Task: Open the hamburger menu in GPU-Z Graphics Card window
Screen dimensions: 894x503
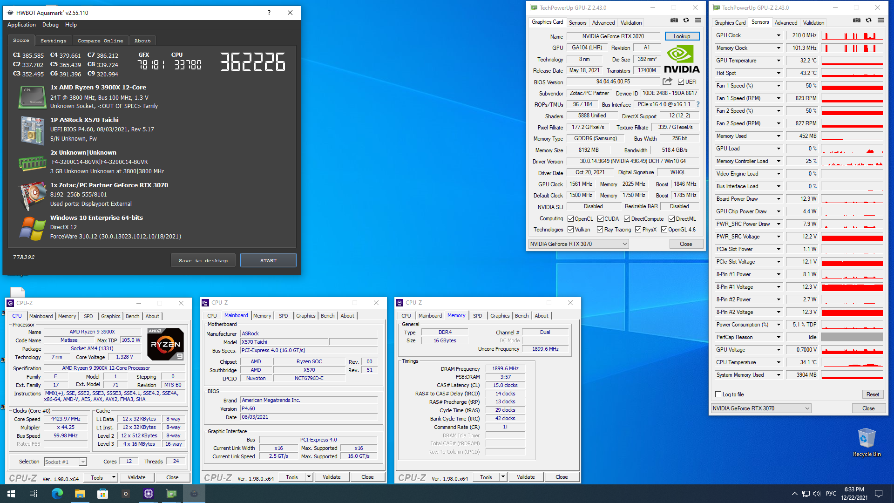Action: [698, 20]
